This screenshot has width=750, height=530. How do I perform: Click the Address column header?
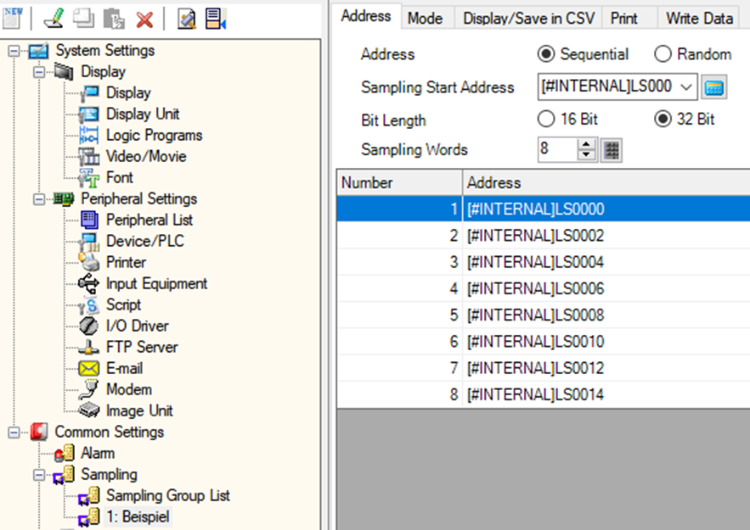[606, 182]
